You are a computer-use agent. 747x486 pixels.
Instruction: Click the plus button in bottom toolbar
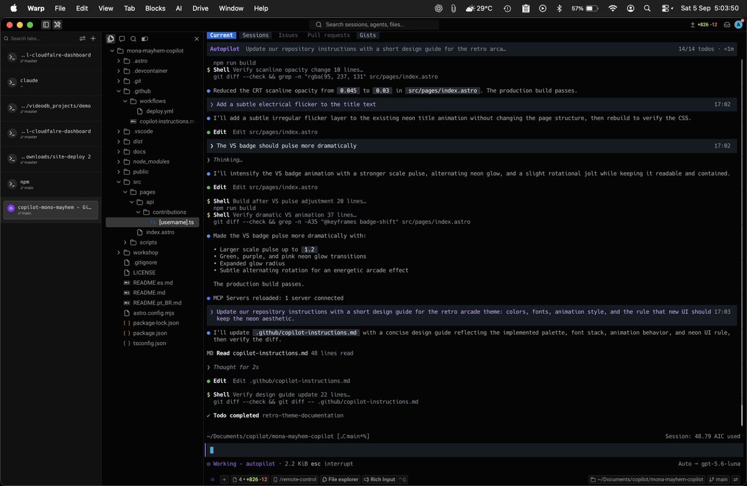(224, 479)
